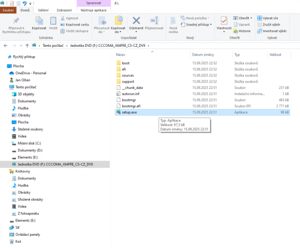Viewport: 300px width, 248px height.
Task: Select the boot folder
Action: (x=126, y=63)
